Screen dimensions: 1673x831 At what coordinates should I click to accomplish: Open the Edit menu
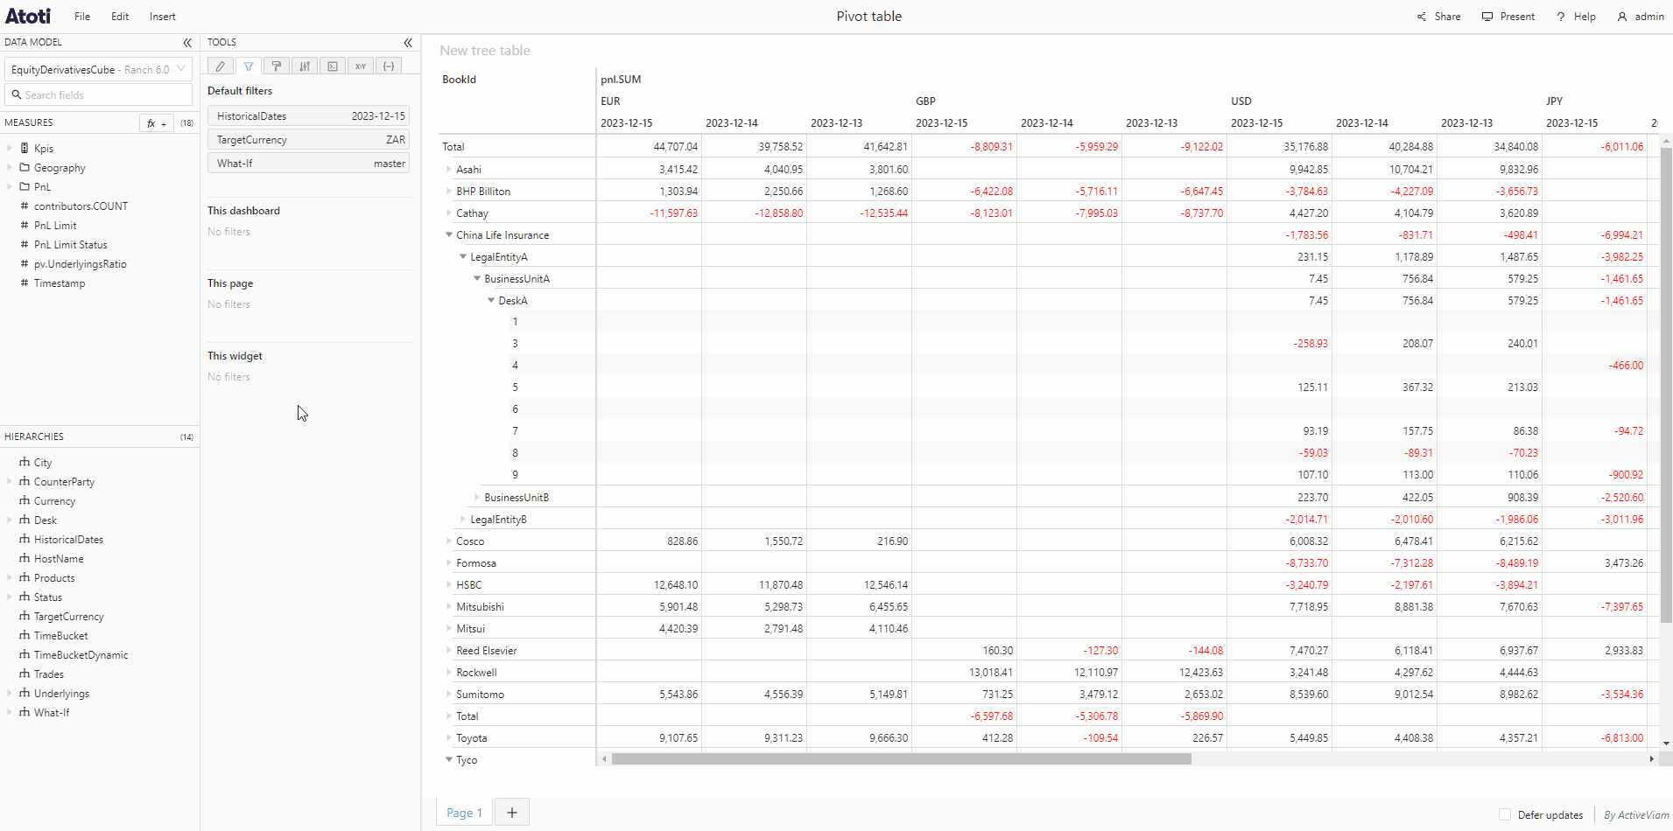tap(120, 17)
